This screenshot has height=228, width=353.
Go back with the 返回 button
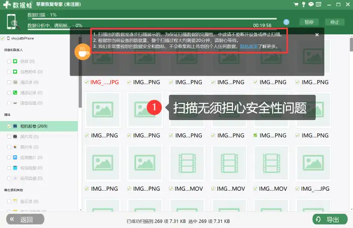point(25,219)
